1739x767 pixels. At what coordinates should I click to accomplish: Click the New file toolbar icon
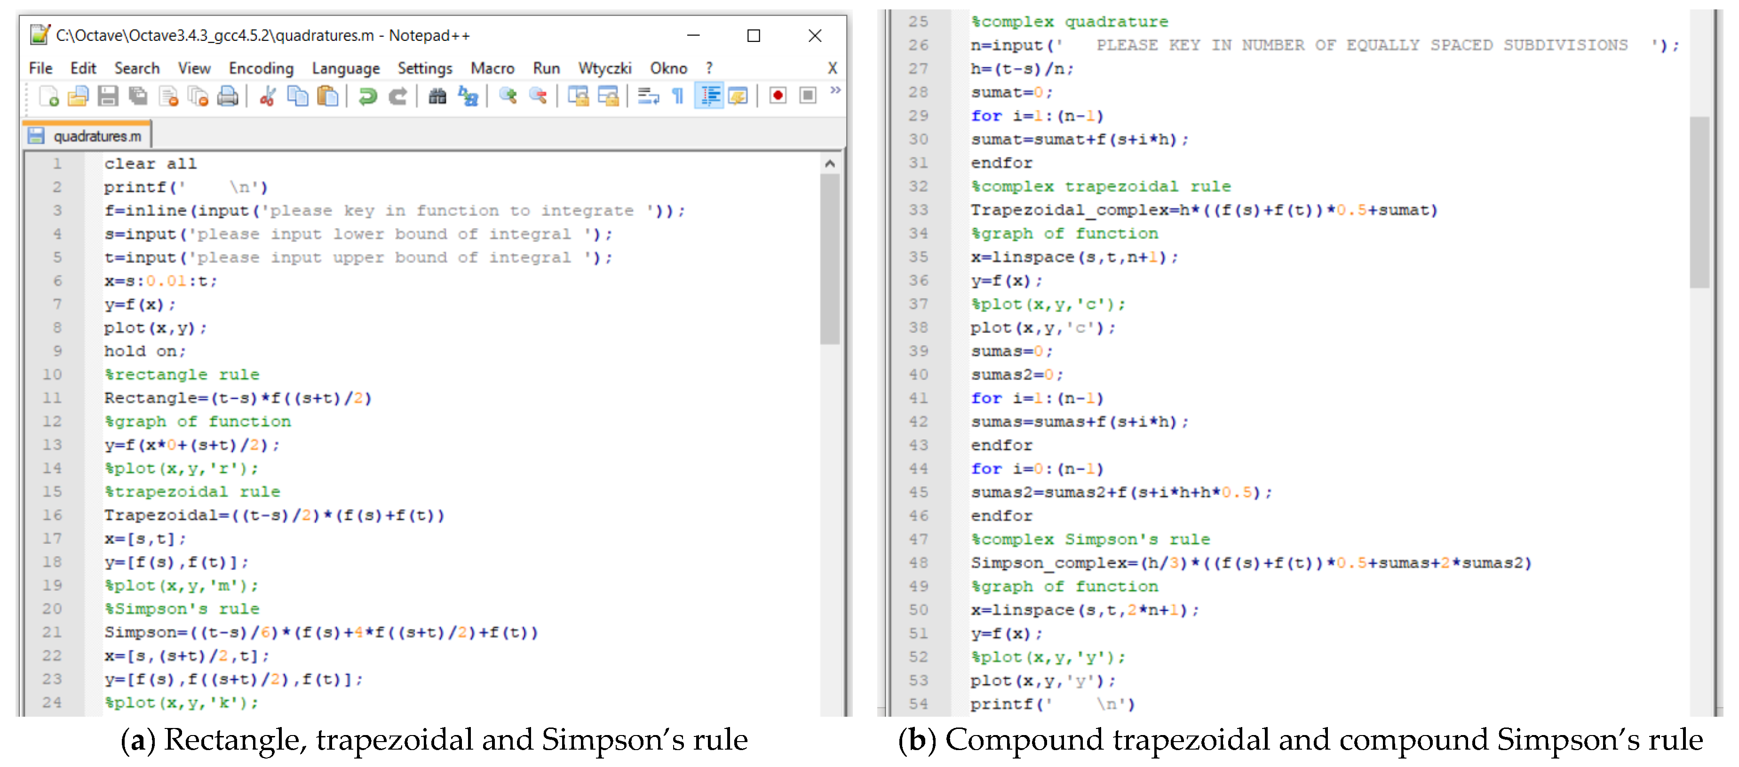click(x=48, y=96)
